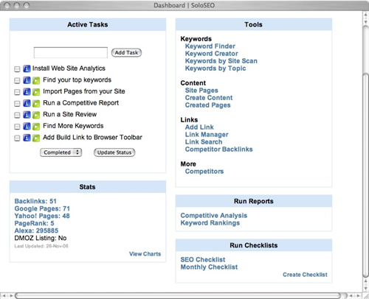Viewport: 369px width, 299px height.
Task: Open the Add Link tool
Action: click(199, 127)
